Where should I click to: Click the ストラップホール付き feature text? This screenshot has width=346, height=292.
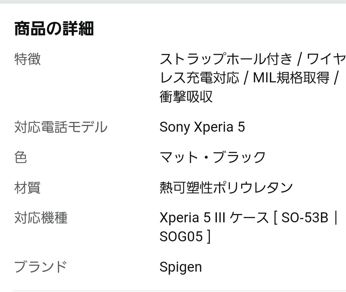[226, 59]
